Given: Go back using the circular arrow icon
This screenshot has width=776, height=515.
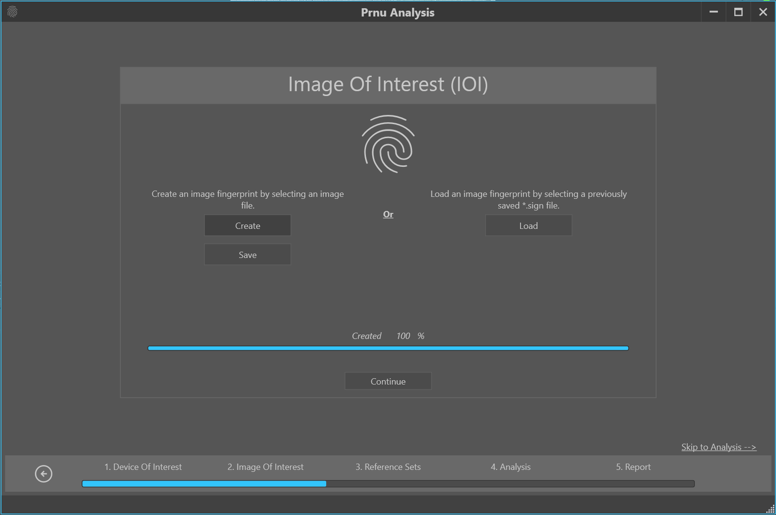Looking at the screenshot, I should pyautogui.click(x=44, y=474).
